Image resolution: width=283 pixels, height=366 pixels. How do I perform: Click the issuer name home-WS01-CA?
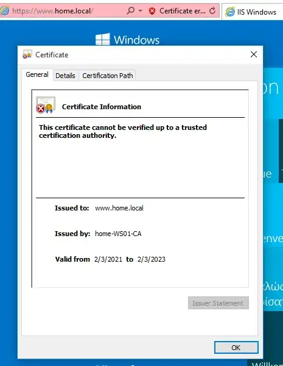(x=118, y=234)
